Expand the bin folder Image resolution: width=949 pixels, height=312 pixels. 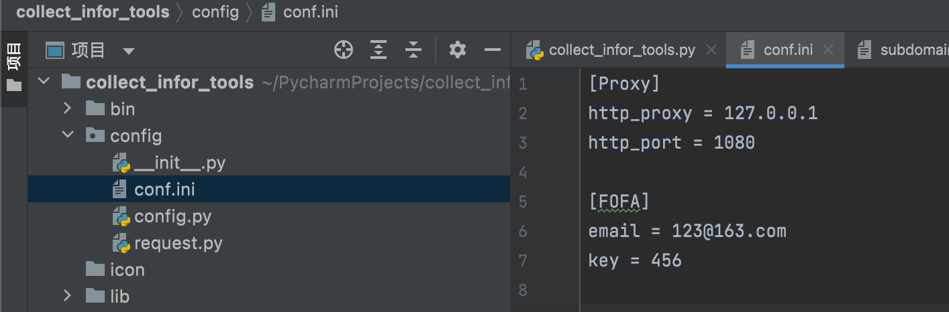[x=67, y=108]
